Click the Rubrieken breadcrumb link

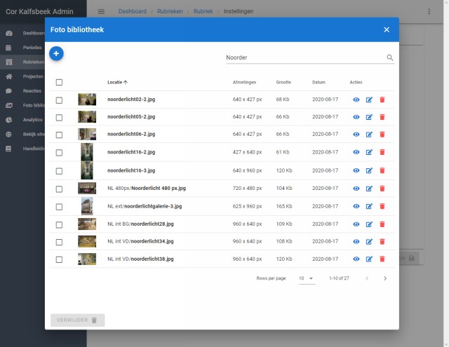pyautogui.click(x=170, y=11)
